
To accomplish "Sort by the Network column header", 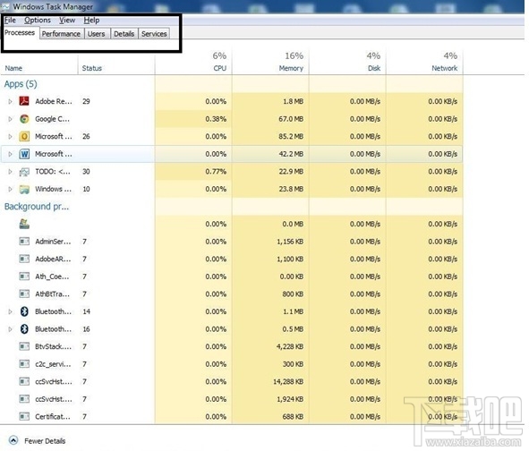I will [444, 68].
